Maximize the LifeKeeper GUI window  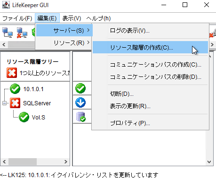(185, 5)
